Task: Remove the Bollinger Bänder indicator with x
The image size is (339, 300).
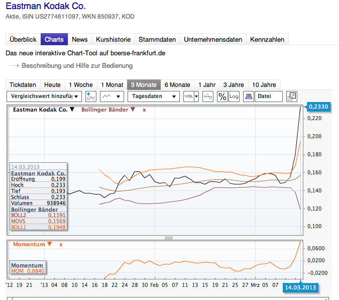Action: coord(145,109)
